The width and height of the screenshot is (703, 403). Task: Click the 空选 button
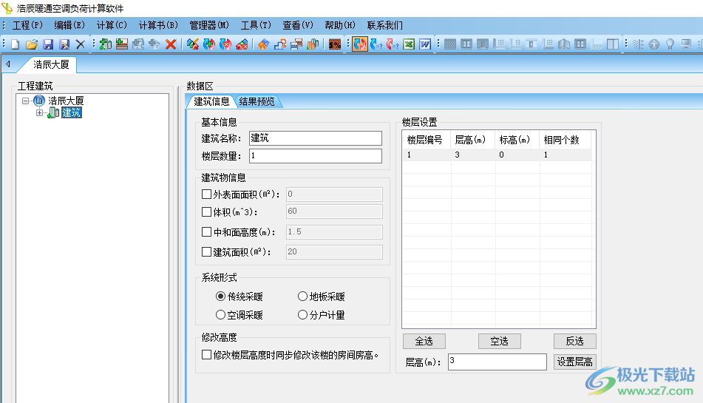(500, 341)
